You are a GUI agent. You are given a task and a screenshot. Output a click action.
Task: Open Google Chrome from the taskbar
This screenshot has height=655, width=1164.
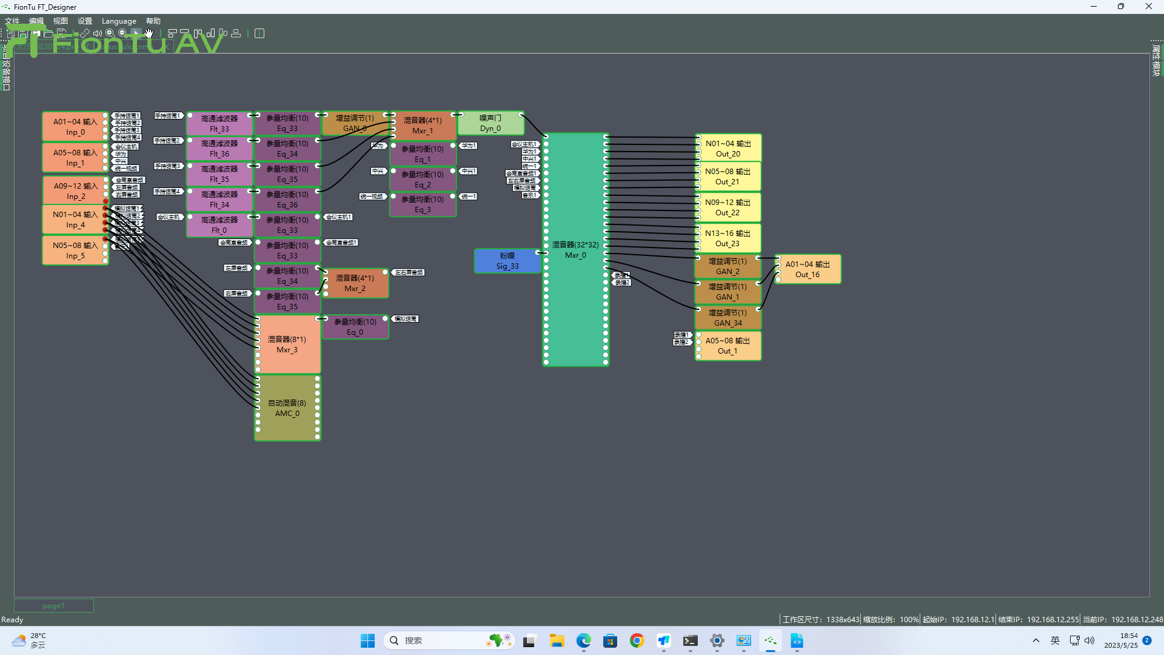tap(637, 640)
